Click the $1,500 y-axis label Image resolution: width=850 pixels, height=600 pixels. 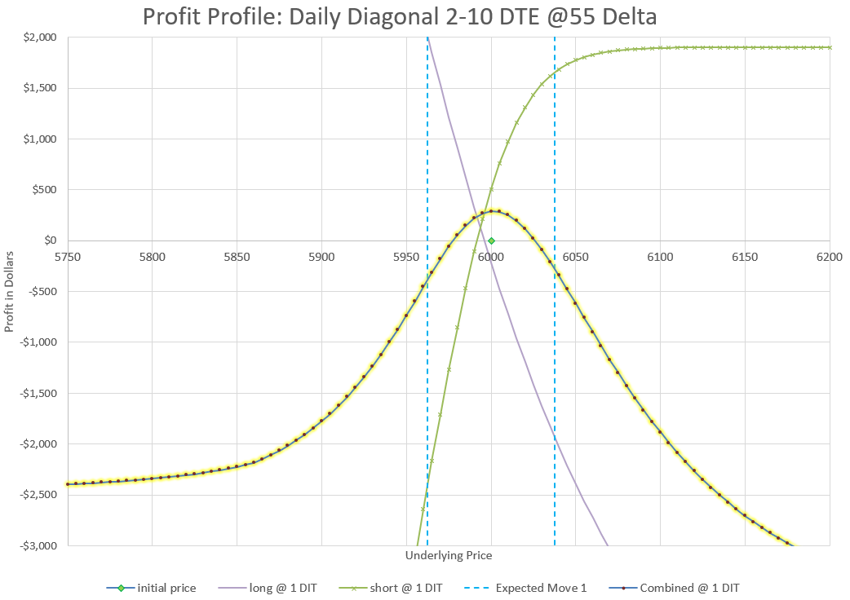pyautogui.click(x=40, y=88)
